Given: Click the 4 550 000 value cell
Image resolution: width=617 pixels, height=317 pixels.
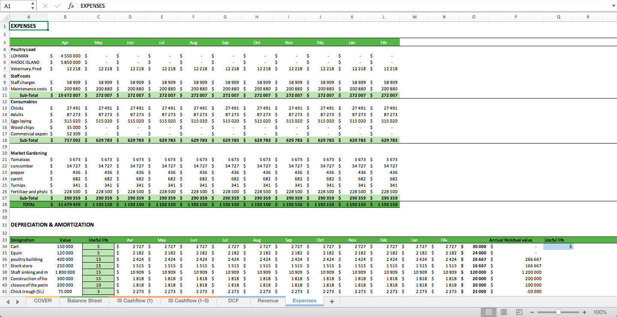Looking at the screenshot, I should tap(65, 56).
